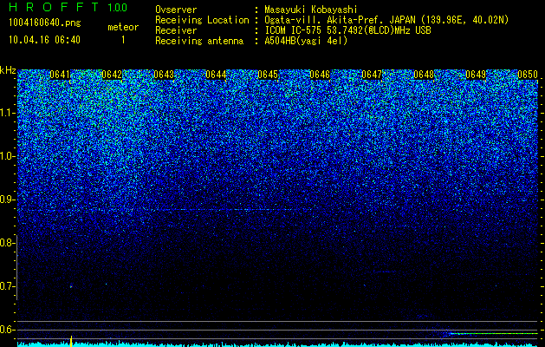
Task: Click the bright echo dot at 0.7 kHz
Action: (70, 287)
